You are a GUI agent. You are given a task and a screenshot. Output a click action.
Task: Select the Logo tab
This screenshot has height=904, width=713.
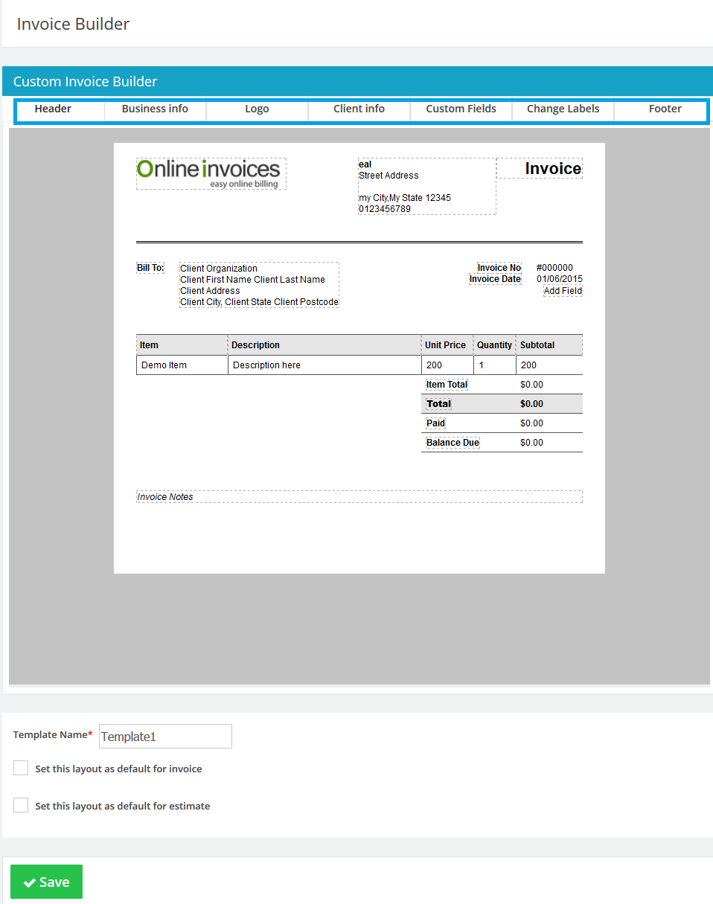coord(256,109)
